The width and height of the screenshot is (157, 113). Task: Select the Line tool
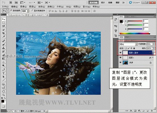coord(4,80)
